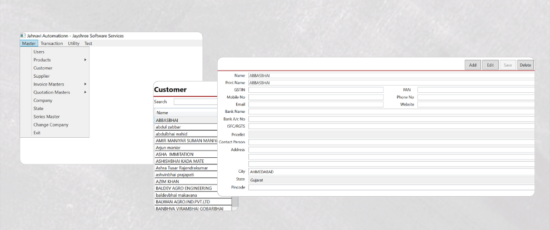Screen dimensions: 550x230
Task: Select Customer from the Master menu
Action: [43, 68]
